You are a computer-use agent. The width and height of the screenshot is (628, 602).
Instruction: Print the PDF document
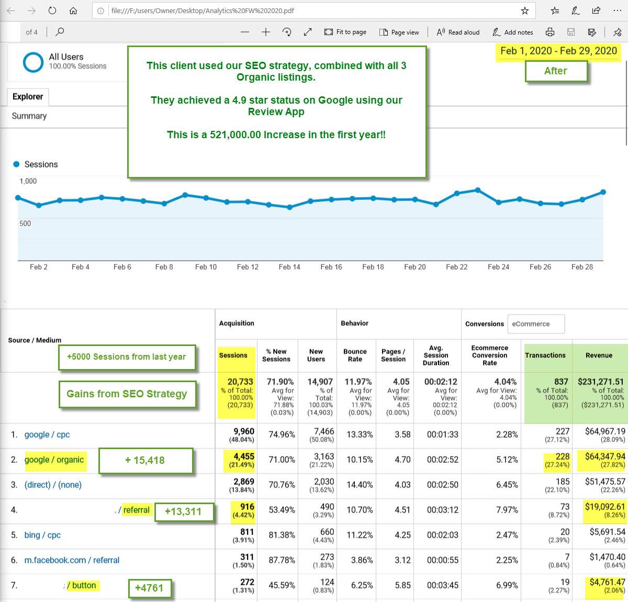click(550, 32)
